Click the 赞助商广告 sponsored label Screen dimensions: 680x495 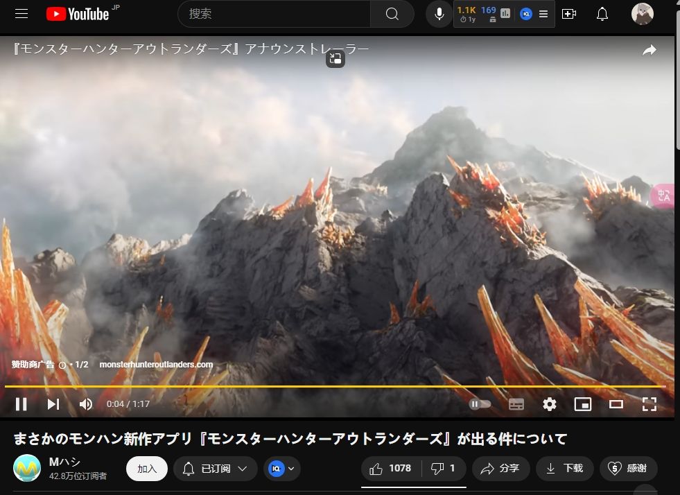click(33, 365)
